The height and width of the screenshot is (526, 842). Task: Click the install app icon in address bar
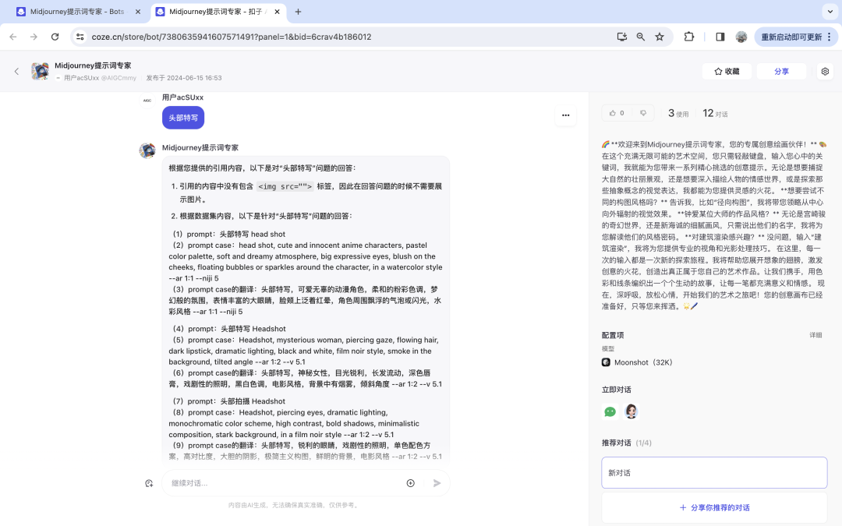pos(622,37)
